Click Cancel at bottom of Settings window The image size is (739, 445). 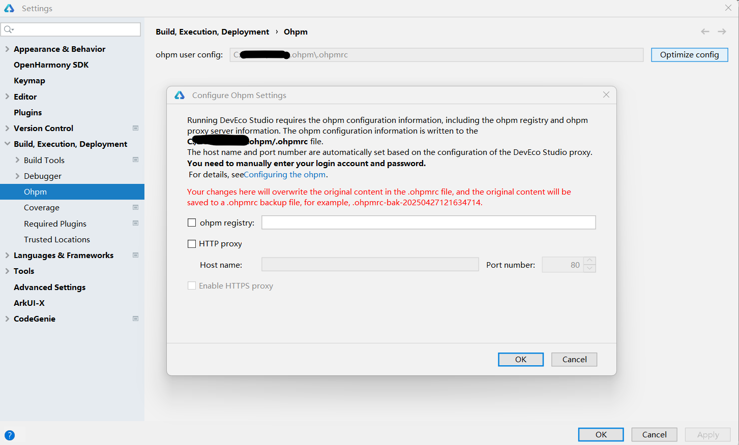coord(654,434)
